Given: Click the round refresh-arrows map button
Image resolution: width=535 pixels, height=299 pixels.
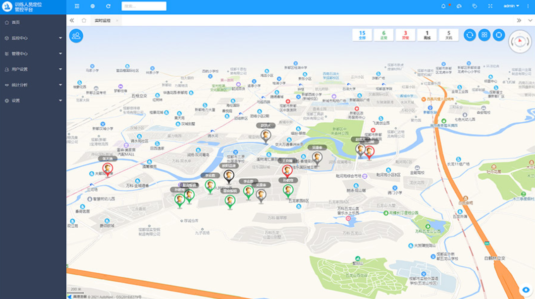Looking at the screenshot, I should click(x=470, y=35).
